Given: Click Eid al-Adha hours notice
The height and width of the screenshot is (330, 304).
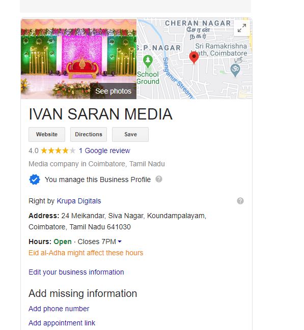Looking at the screenshot, I should (x=86, y=253).
